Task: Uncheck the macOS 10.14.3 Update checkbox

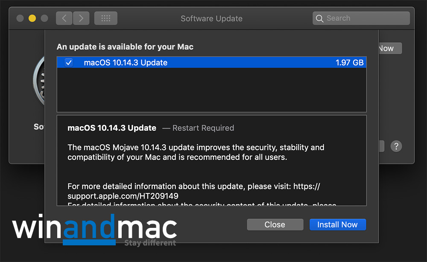Action: [x=69, y=63]
